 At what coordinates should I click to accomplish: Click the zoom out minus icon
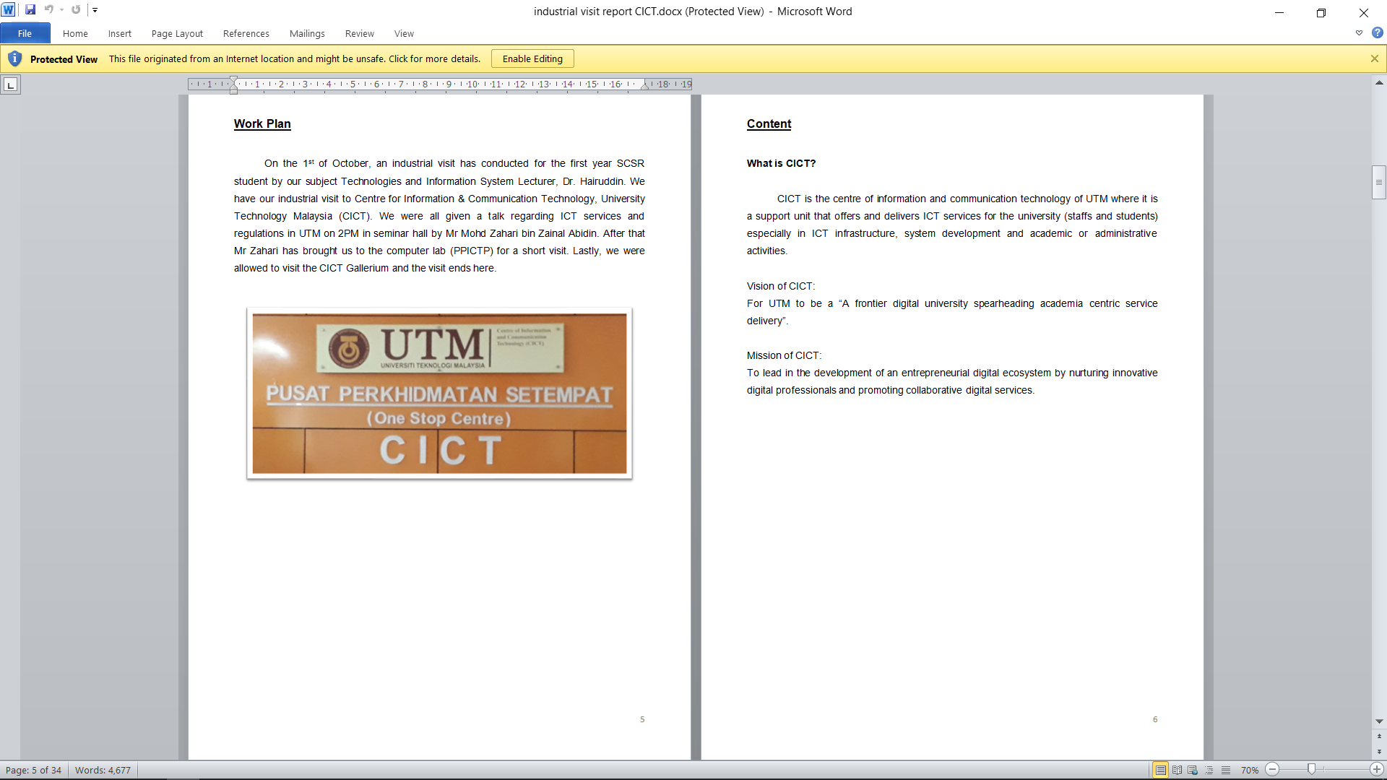(1273, 770)
